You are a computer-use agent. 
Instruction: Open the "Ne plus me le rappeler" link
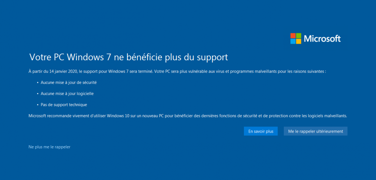(x=49, y=147)
